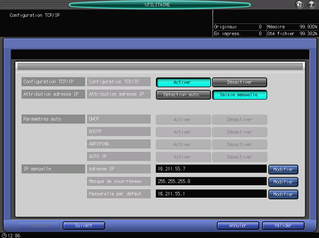Screen dimensions: 319x238
Task: Click the 'Passerelle par défaut' label
Action: pyautogui.click(x=118, y=194)
